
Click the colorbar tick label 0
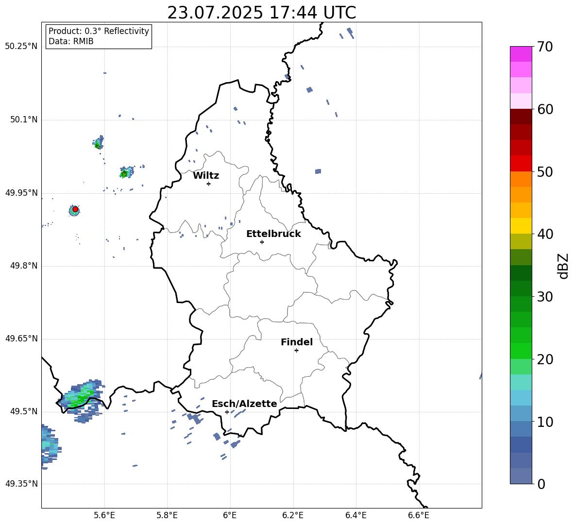pos(541,484)
